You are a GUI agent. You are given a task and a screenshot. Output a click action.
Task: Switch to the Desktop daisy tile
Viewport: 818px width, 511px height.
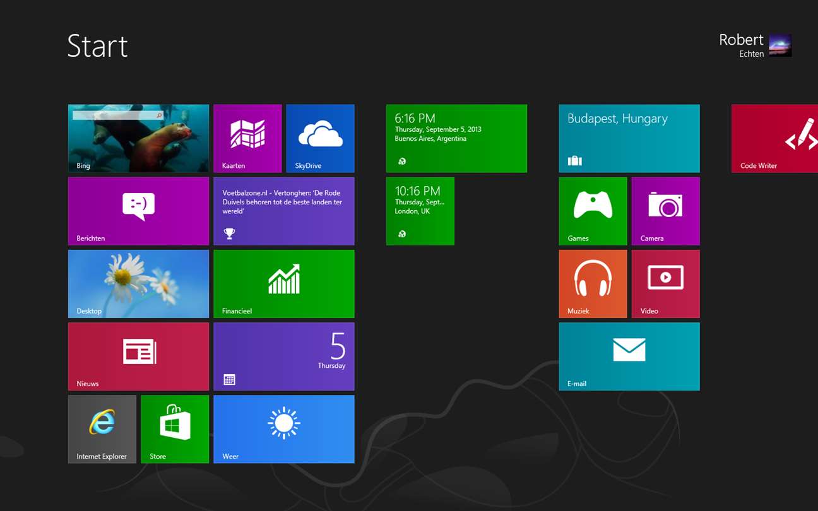coord(138,284)
